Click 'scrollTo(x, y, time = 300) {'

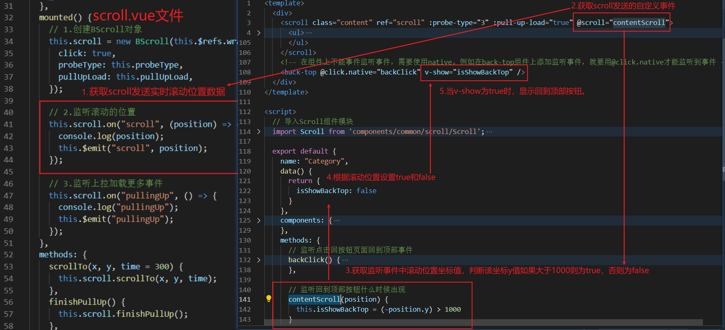(116, 267)
